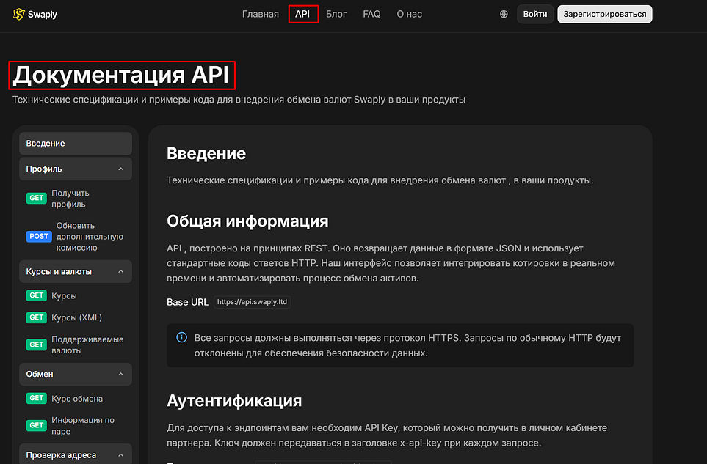Viewport: 707px width, 464px height.
Task: Open the Поддерживаемые валюты endpoint link
Action: (x=87, y=345)
